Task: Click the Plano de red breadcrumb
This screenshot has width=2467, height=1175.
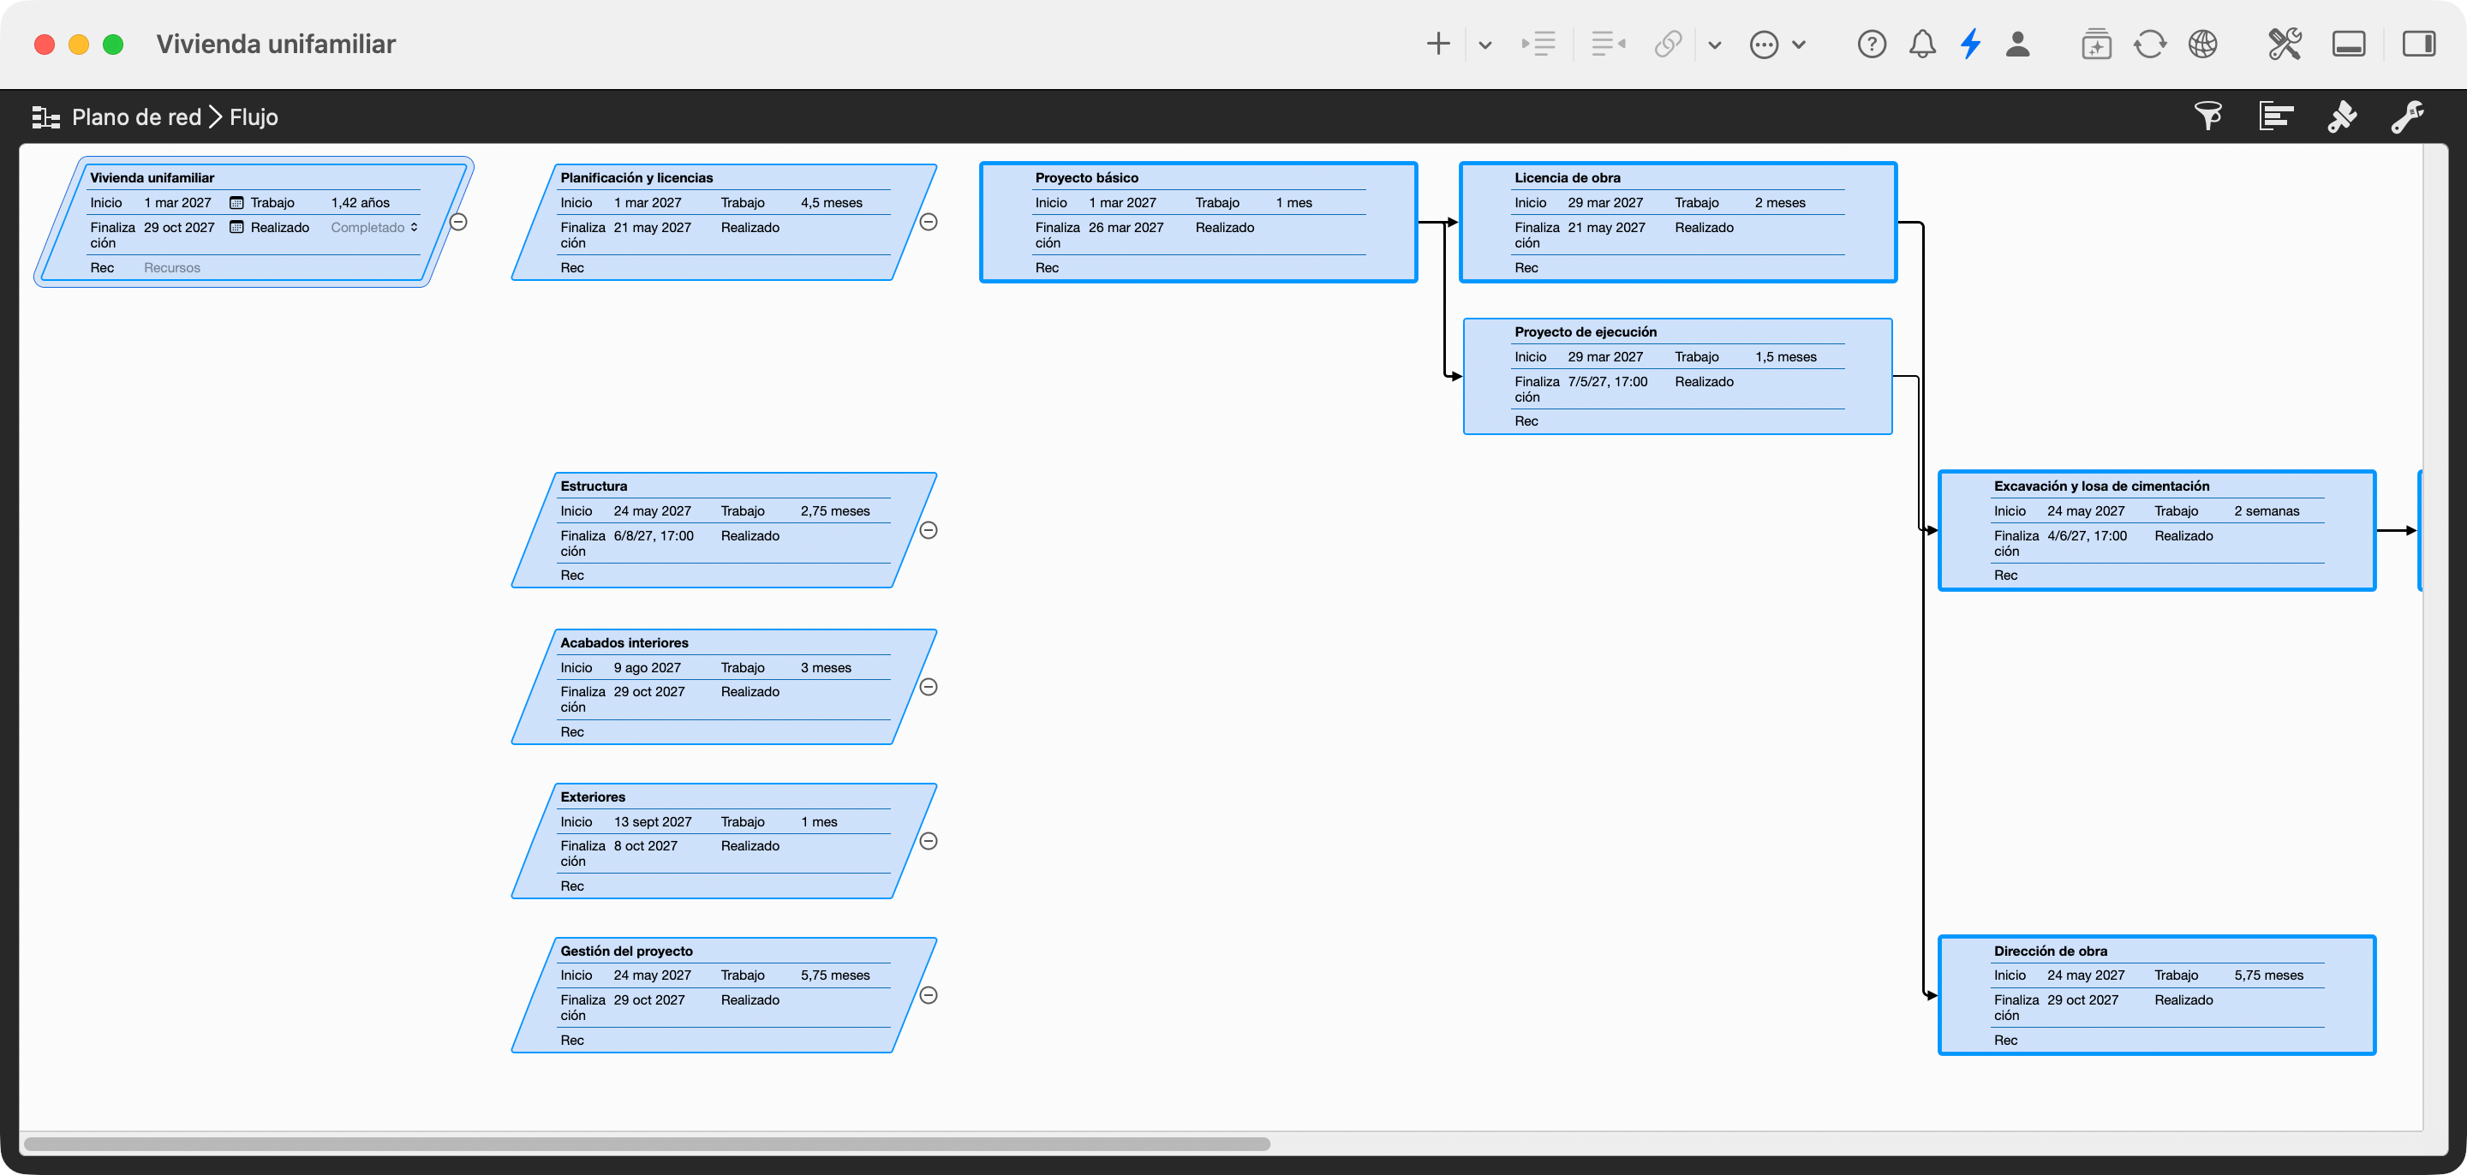Action: pos(136,116)
